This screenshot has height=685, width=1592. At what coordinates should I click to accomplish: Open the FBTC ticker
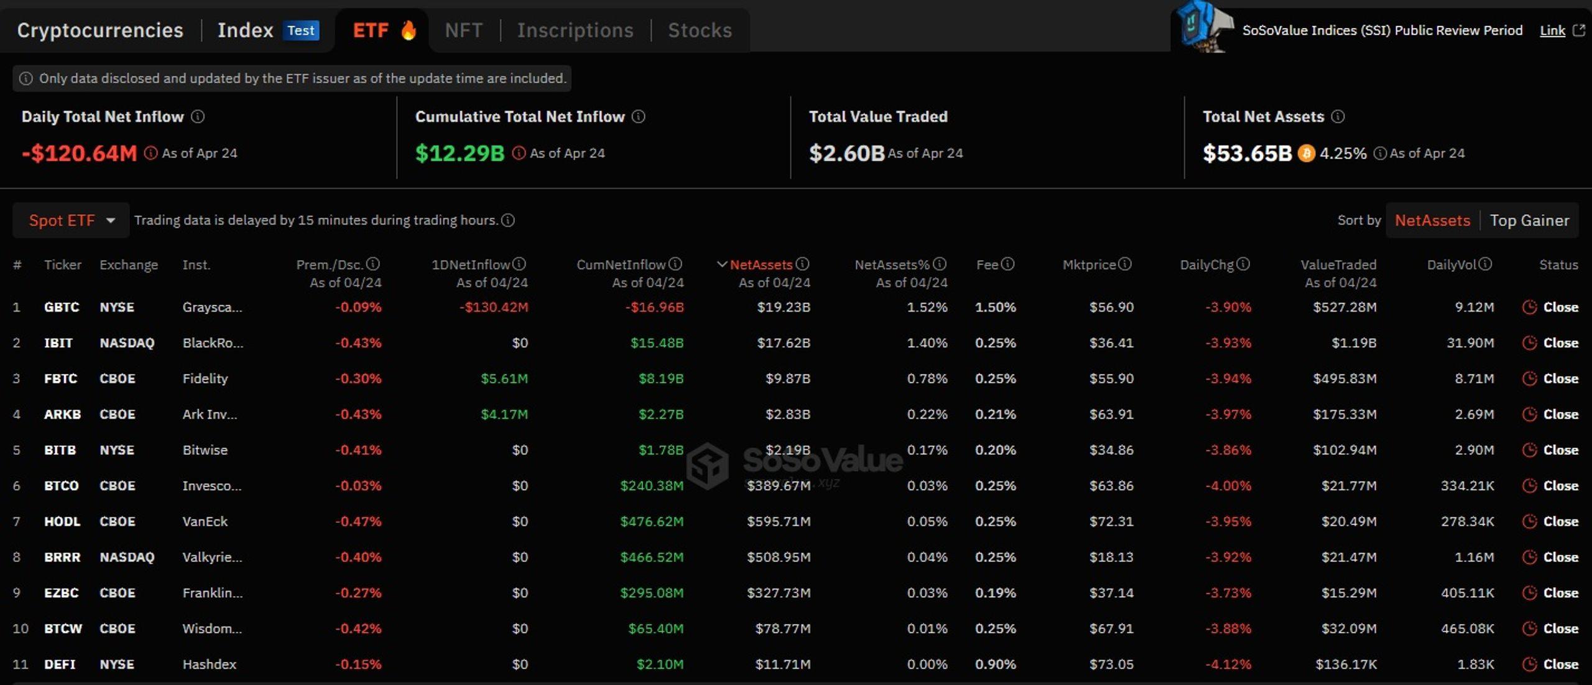[60, 378]
